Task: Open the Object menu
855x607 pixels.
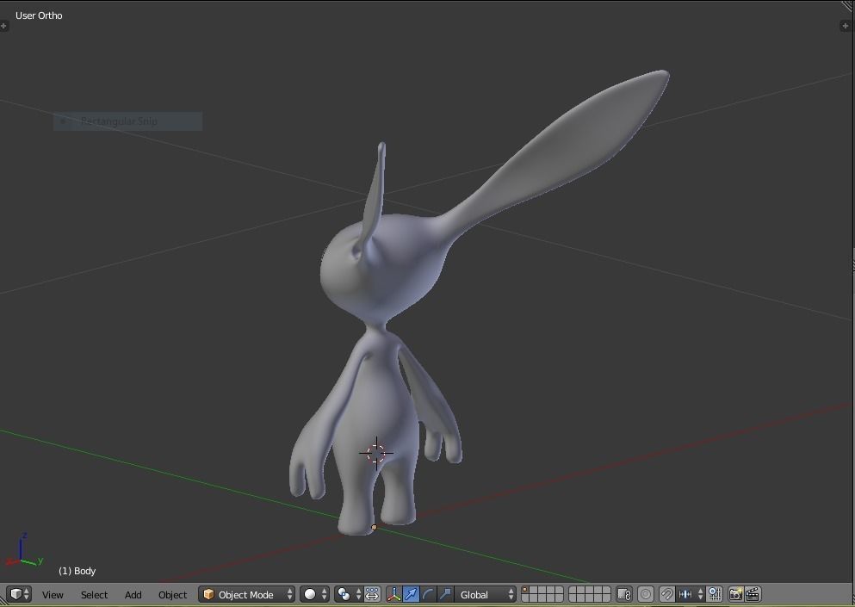Action: [x=172, y=594]
